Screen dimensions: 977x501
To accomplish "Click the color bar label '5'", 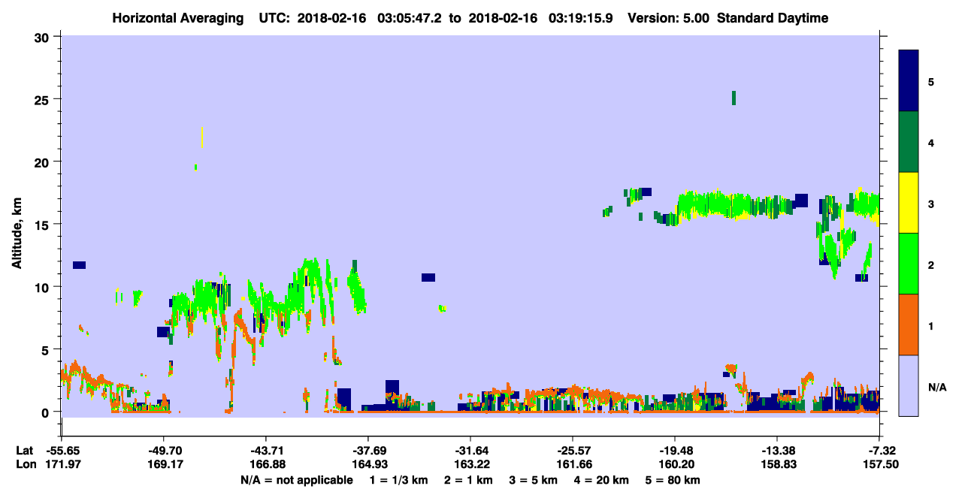I will coord(931,81).
